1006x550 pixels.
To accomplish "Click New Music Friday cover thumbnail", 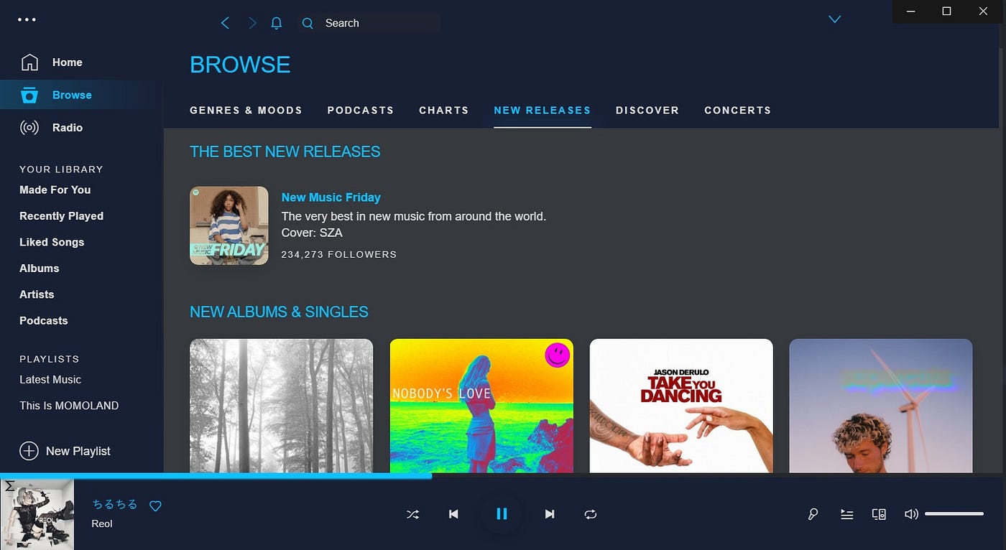I will (x=229, y=225).
